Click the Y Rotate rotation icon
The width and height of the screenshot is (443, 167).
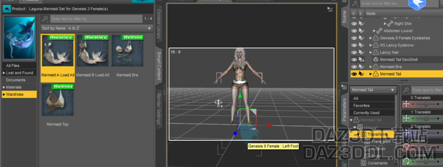406,162
